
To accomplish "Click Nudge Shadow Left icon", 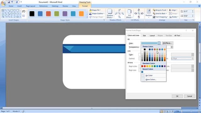I will pyautogui.click(x=117, y=13).
